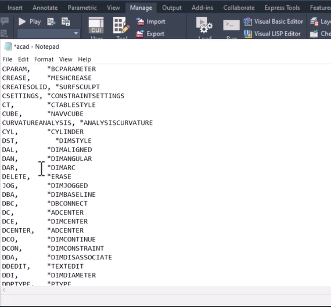Expand the action macro name dropdown

76,33
